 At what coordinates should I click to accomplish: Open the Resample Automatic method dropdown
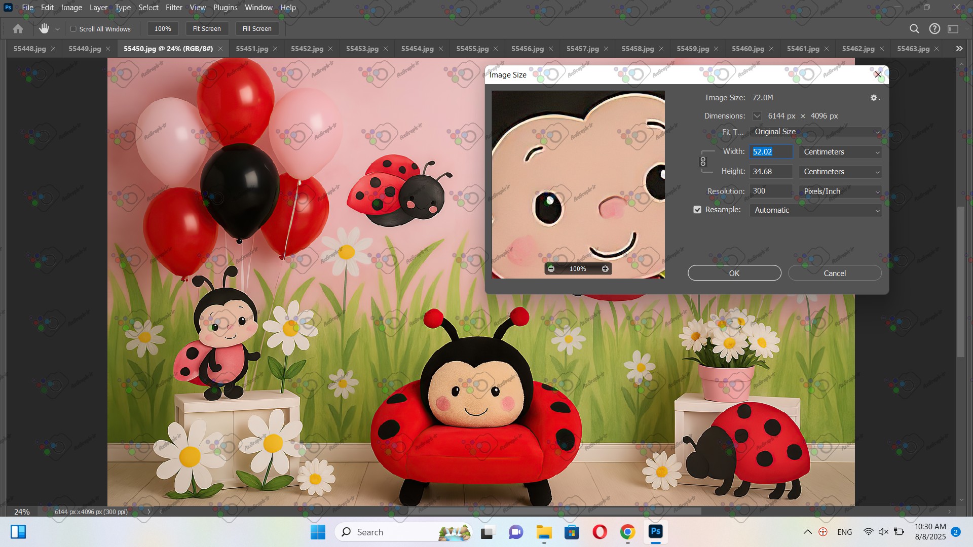(815, 210)
